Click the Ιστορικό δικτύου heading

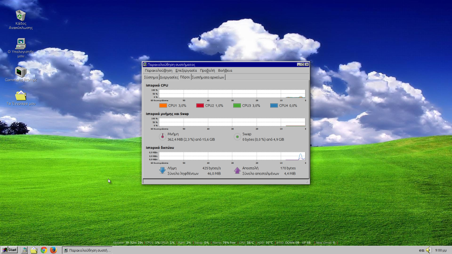click(160, 148)
